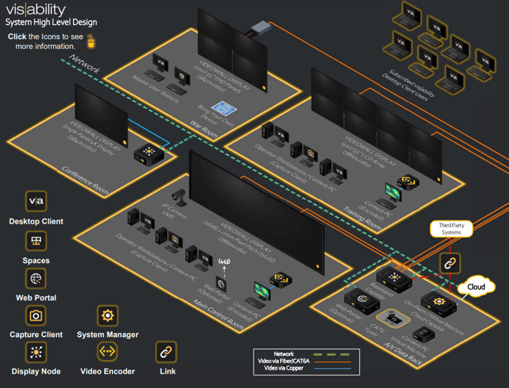Click the 'Conference Room' label
509x388 pixels.
[x=85, y=180]
